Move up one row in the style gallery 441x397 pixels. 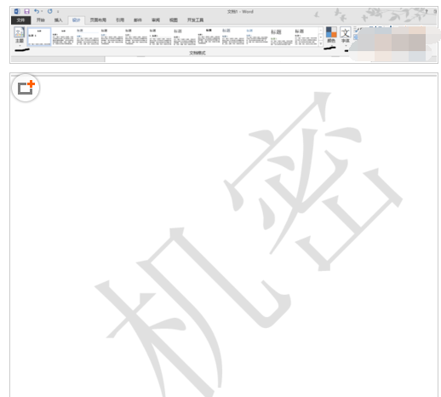[x=321, y=30]
